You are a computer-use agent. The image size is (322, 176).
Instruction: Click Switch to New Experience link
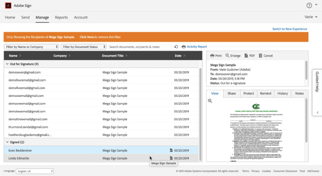289,29
